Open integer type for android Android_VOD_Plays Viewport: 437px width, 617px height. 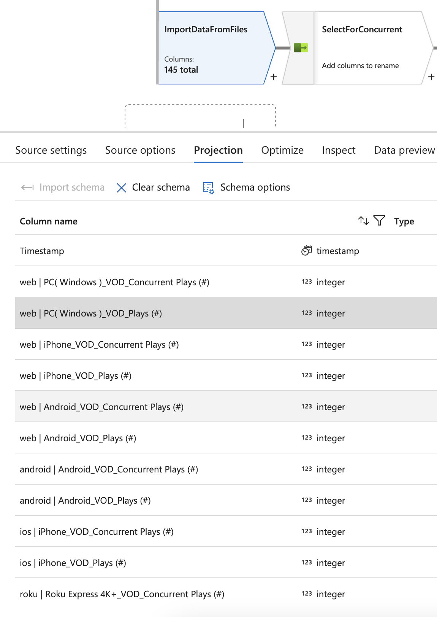click(331, 501)
